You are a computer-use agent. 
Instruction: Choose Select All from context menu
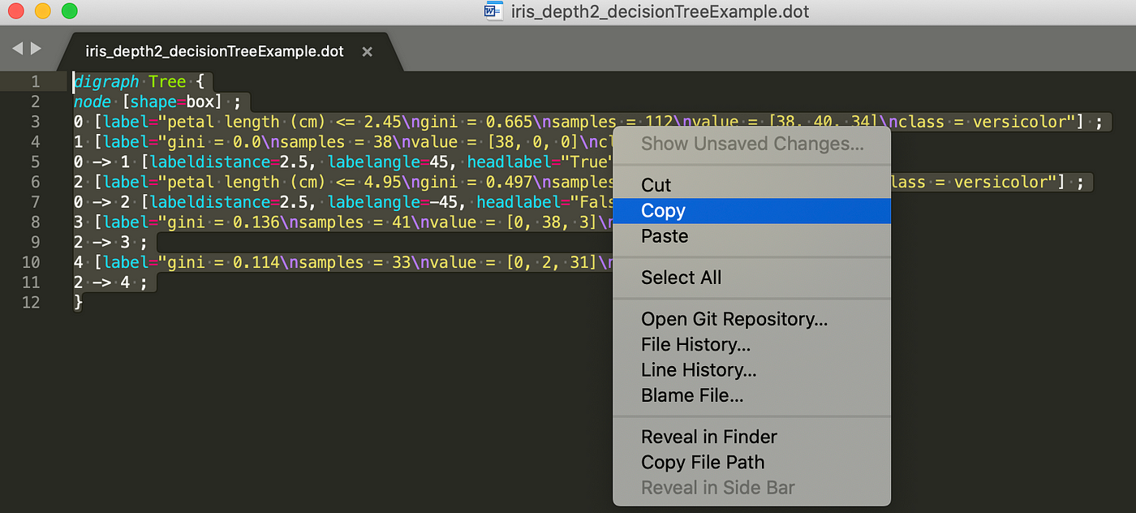coord(752,278)
